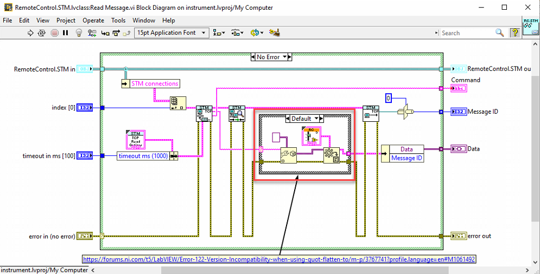This screenshot has width=540, height=274.
Task: Toggle Retain Wire Values button
Action: (x=92, y=33)
